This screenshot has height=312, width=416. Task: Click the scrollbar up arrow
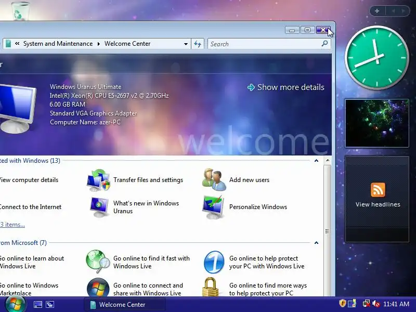(x=328, y=160)
